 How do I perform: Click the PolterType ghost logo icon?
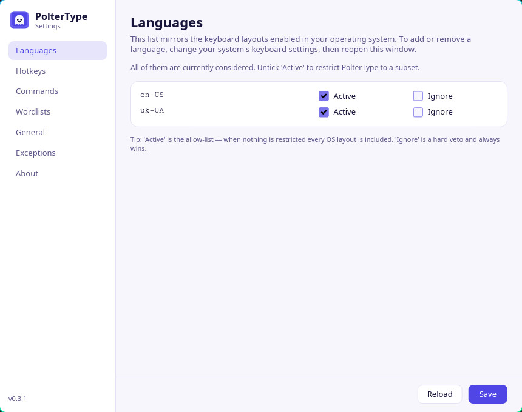pos(19,20)
